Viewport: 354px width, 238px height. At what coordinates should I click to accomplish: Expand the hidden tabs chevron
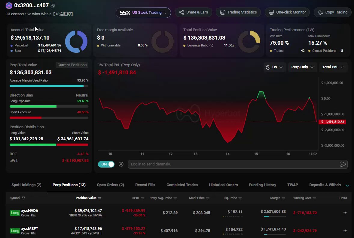pyautogui.click(x=347, y=185)
